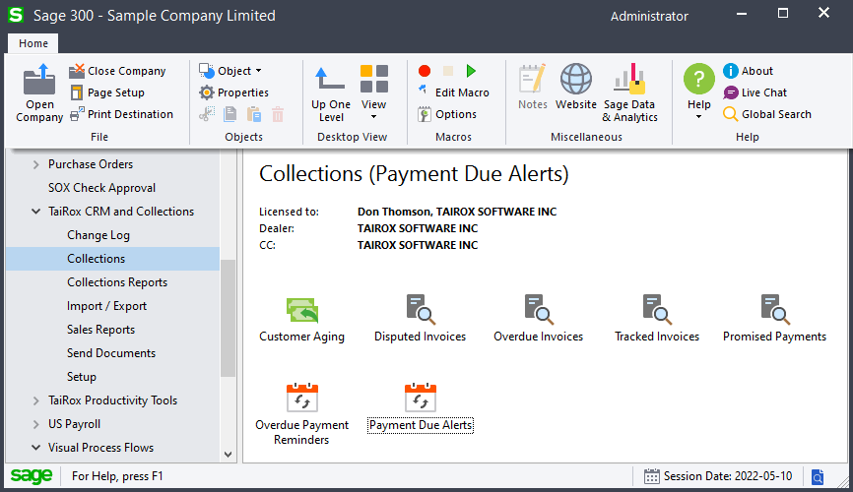Open Disputed Invoices
853x492 pixels.
(x=420, y=319)
